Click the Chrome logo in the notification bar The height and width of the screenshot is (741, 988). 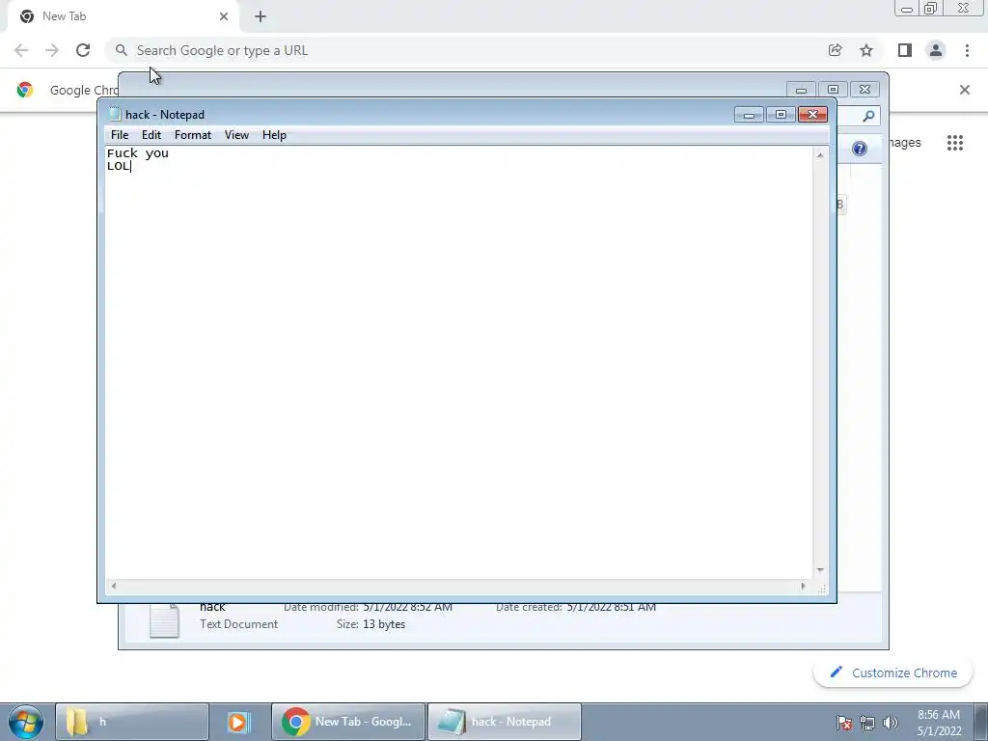click(24, 90)
